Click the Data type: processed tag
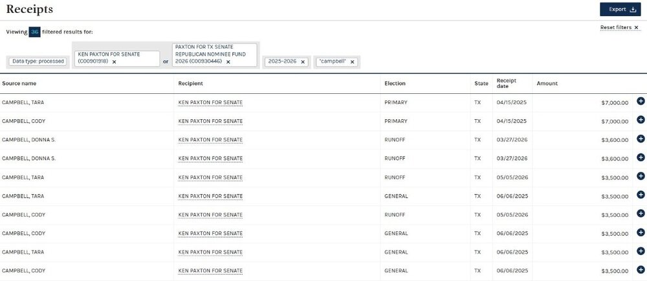Viewport: 647px width, 281px height. 38,62
